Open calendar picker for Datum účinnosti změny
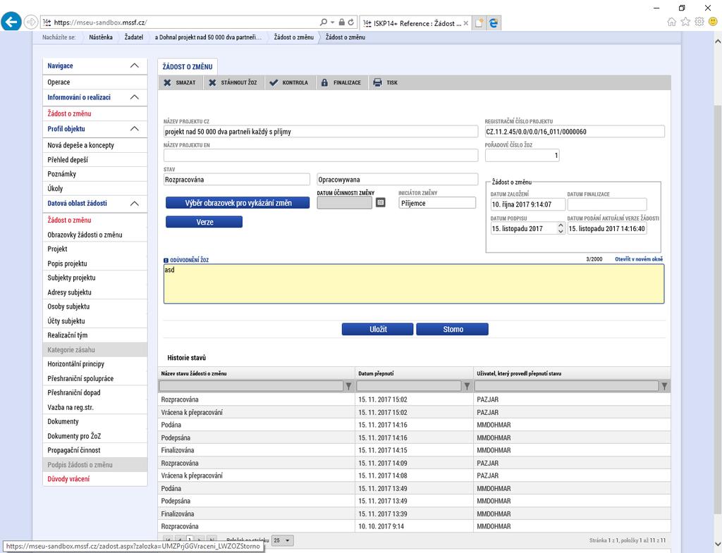Viewport: 722px width, 553px height. click(380, 202)
